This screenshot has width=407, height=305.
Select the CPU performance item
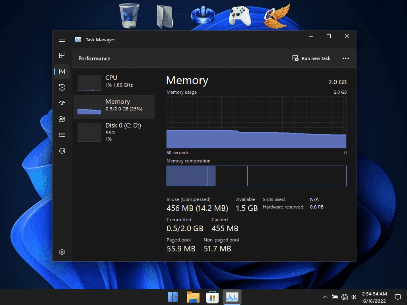pos(114,83)
